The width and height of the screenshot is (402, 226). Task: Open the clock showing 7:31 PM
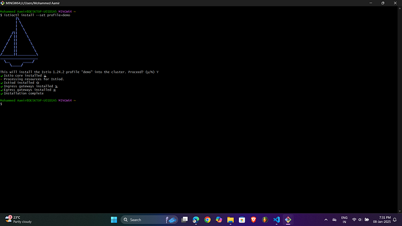pos(382,220)
